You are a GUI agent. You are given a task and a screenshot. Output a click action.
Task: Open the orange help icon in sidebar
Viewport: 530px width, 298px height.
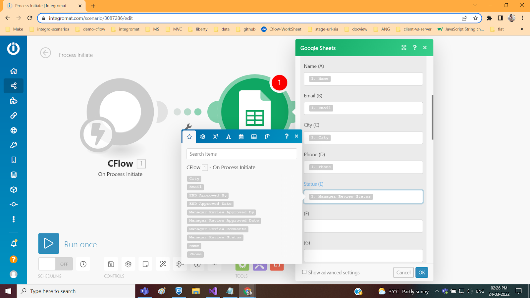pos(14,259)
